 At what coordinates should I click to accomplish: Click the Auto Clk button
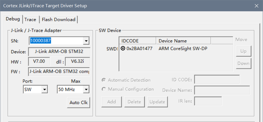point(79,103)
